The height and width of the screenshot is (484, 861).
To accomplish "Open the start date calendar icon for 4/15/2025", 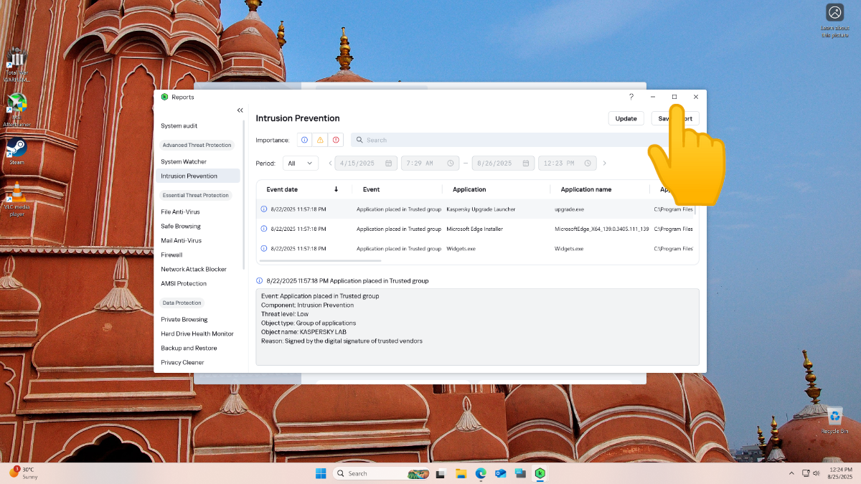I will 388,163.
